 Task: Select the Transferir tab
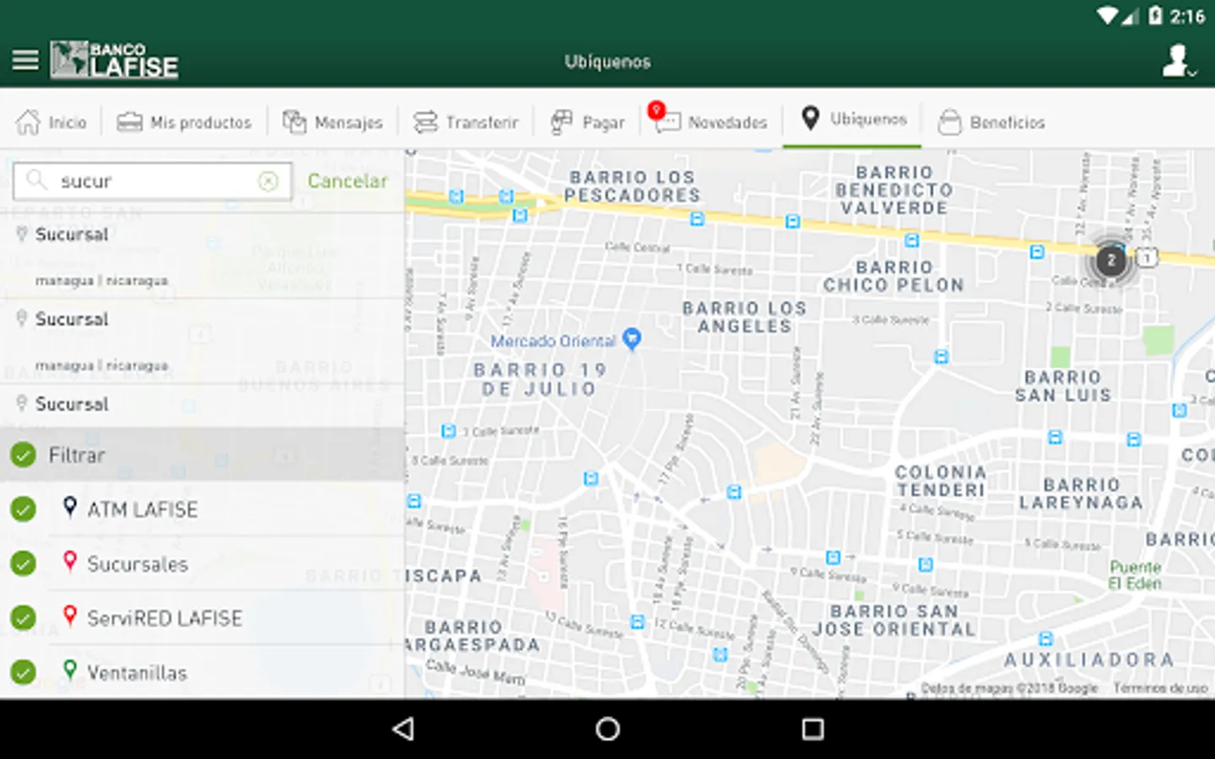coord(466,122)
